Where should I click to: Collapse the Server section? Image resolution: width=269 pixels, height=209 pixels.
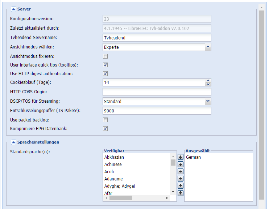[13, 9]
